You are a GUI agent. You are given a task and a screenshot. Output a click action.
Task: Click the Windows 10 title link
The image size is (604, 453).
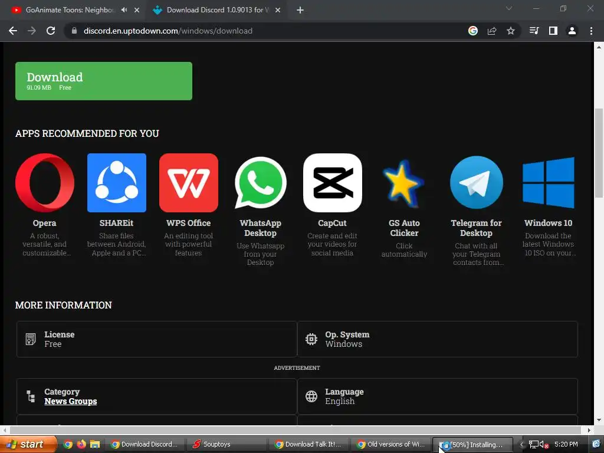548,223
